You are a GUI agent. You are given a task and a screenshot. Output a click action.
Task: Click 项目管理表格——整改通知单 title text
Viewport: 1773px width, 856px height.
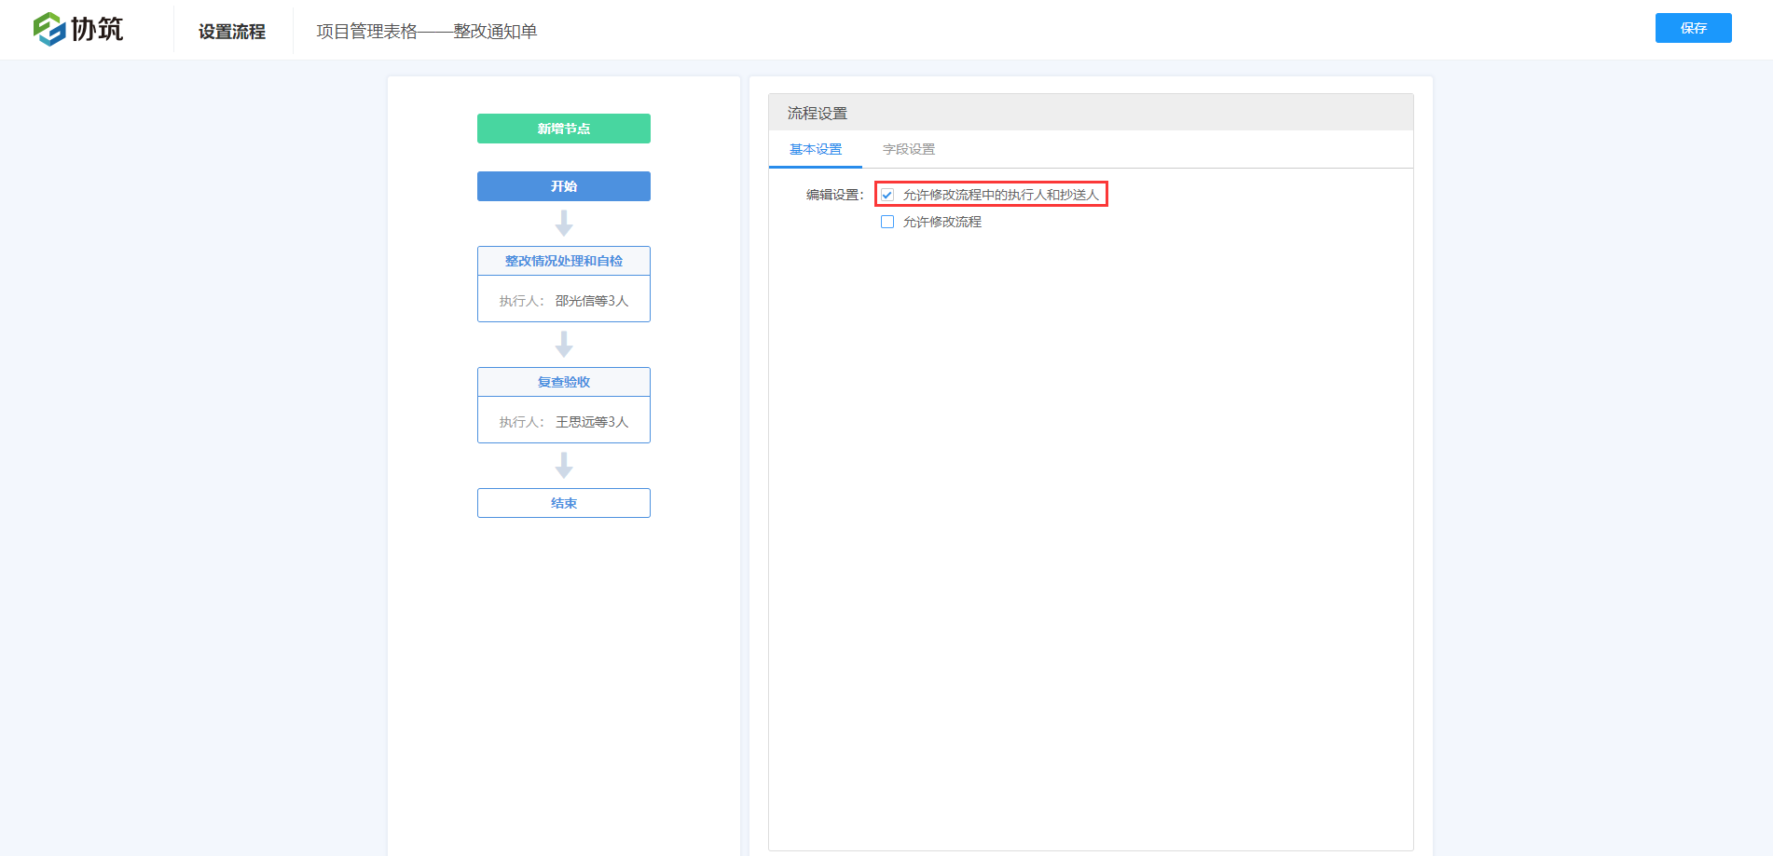click(x=427, y=32)
